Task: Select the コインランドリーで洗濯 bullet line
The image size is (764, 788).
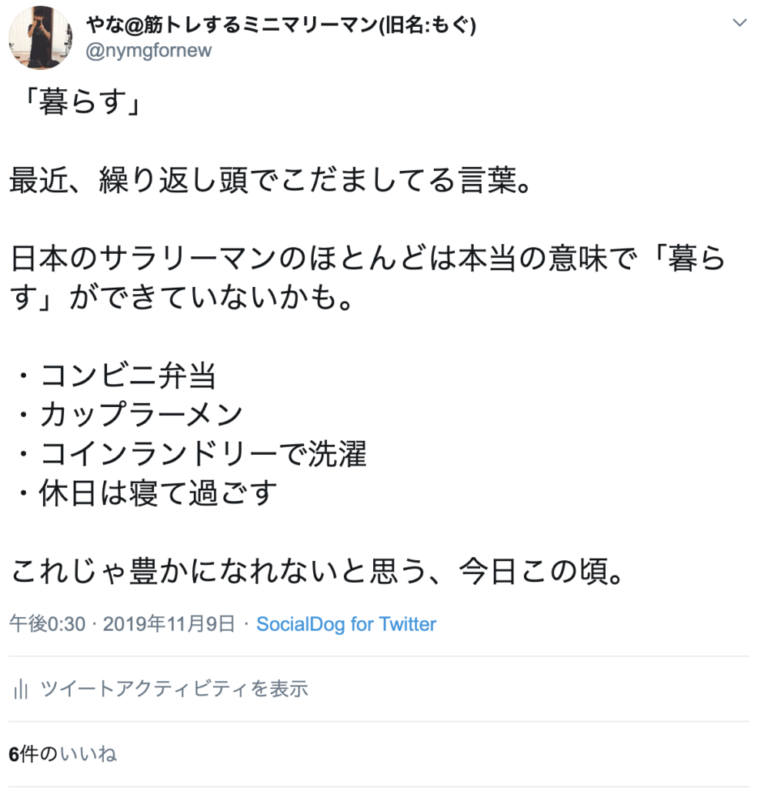Action: [192, 454]
